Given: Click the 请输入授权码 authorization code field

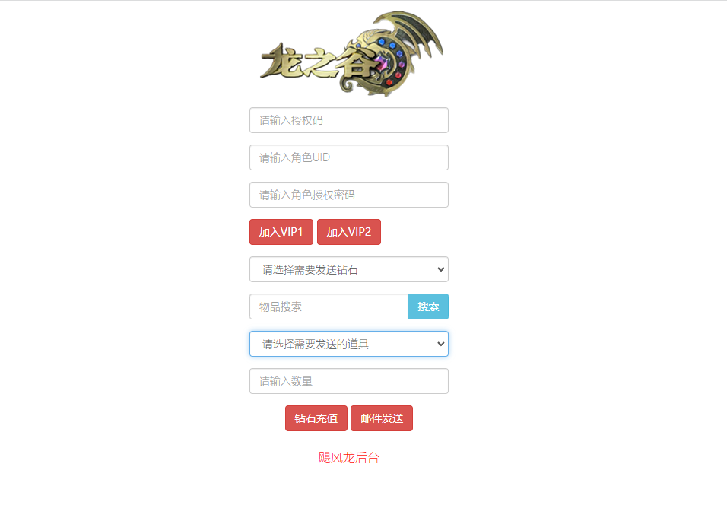Looking at the screenshot, I should (x=348, y=120).
